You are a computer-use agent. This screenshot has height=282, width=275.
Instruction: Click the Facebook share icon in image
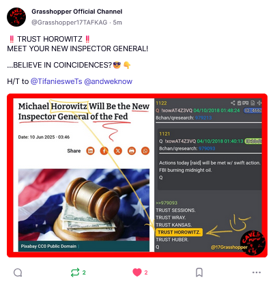pyautogui.click(x=104, y=151)
